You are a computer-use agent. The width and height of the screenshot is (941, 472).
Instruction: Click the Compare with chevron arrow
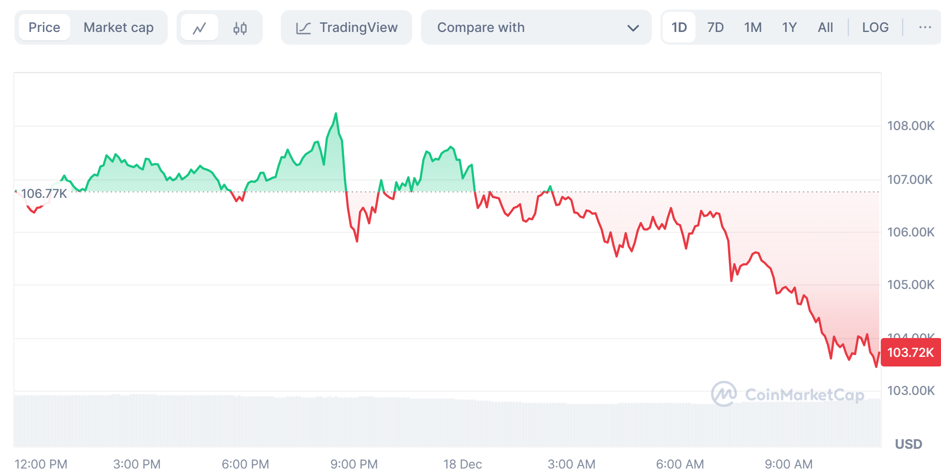tap(633, 28)
